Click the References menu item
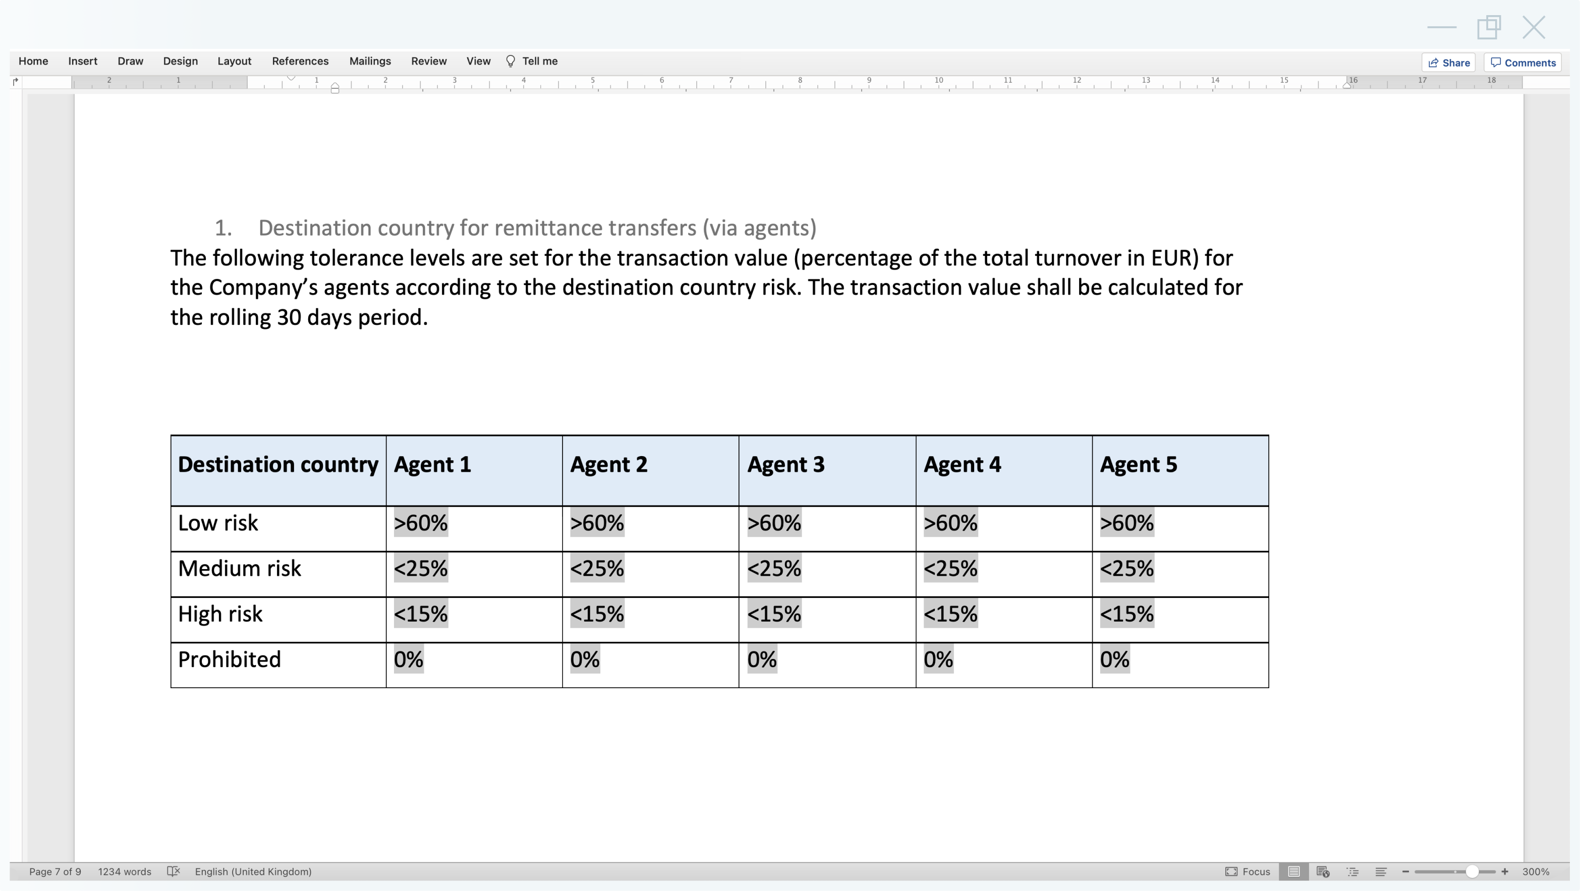 point(300,61)
